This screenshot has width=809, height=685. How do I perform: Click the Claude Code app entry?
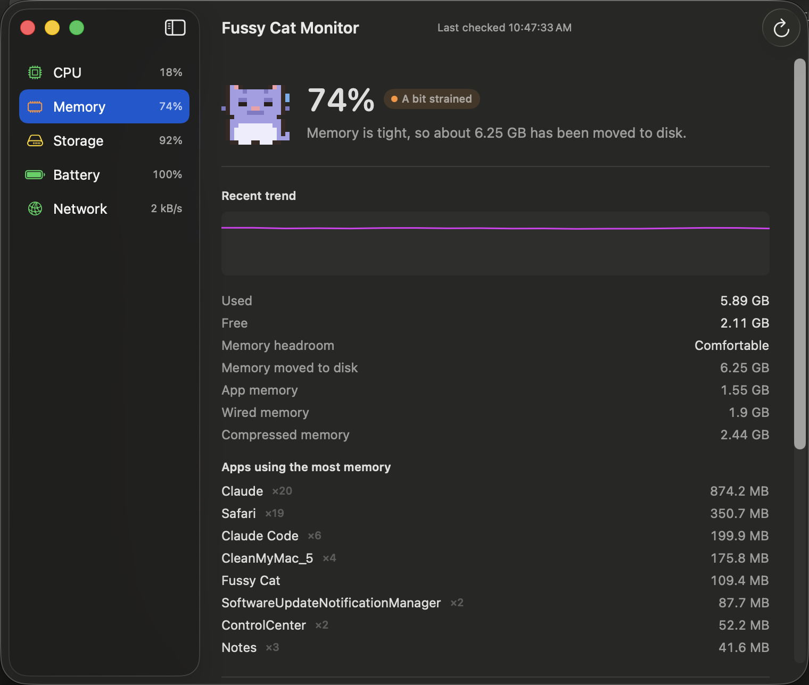pyautogui.click(x=260, y=536)
